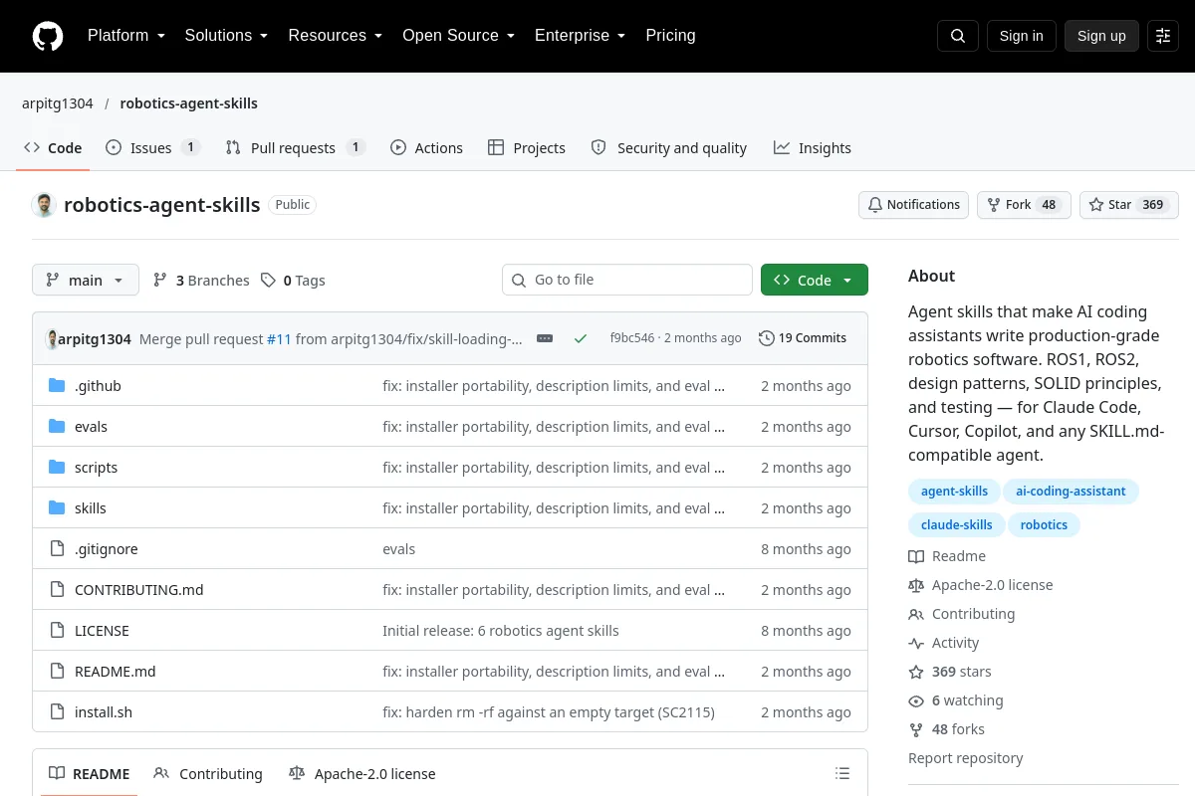The image size is (1195, 796).
Task: Open the Insights tab
Action: coord(813,147)
